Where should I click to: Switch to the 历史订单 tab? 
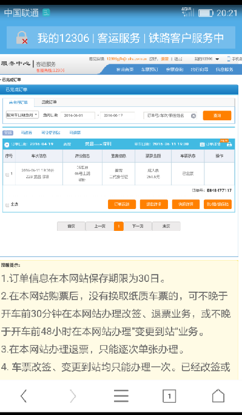(x=49, y=102)
